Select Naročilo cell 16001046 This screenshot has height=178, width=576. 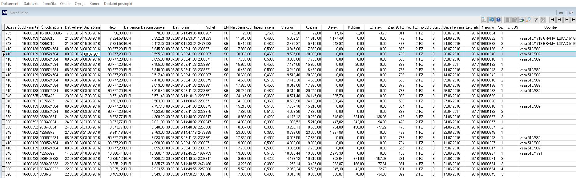coord(488,54)
